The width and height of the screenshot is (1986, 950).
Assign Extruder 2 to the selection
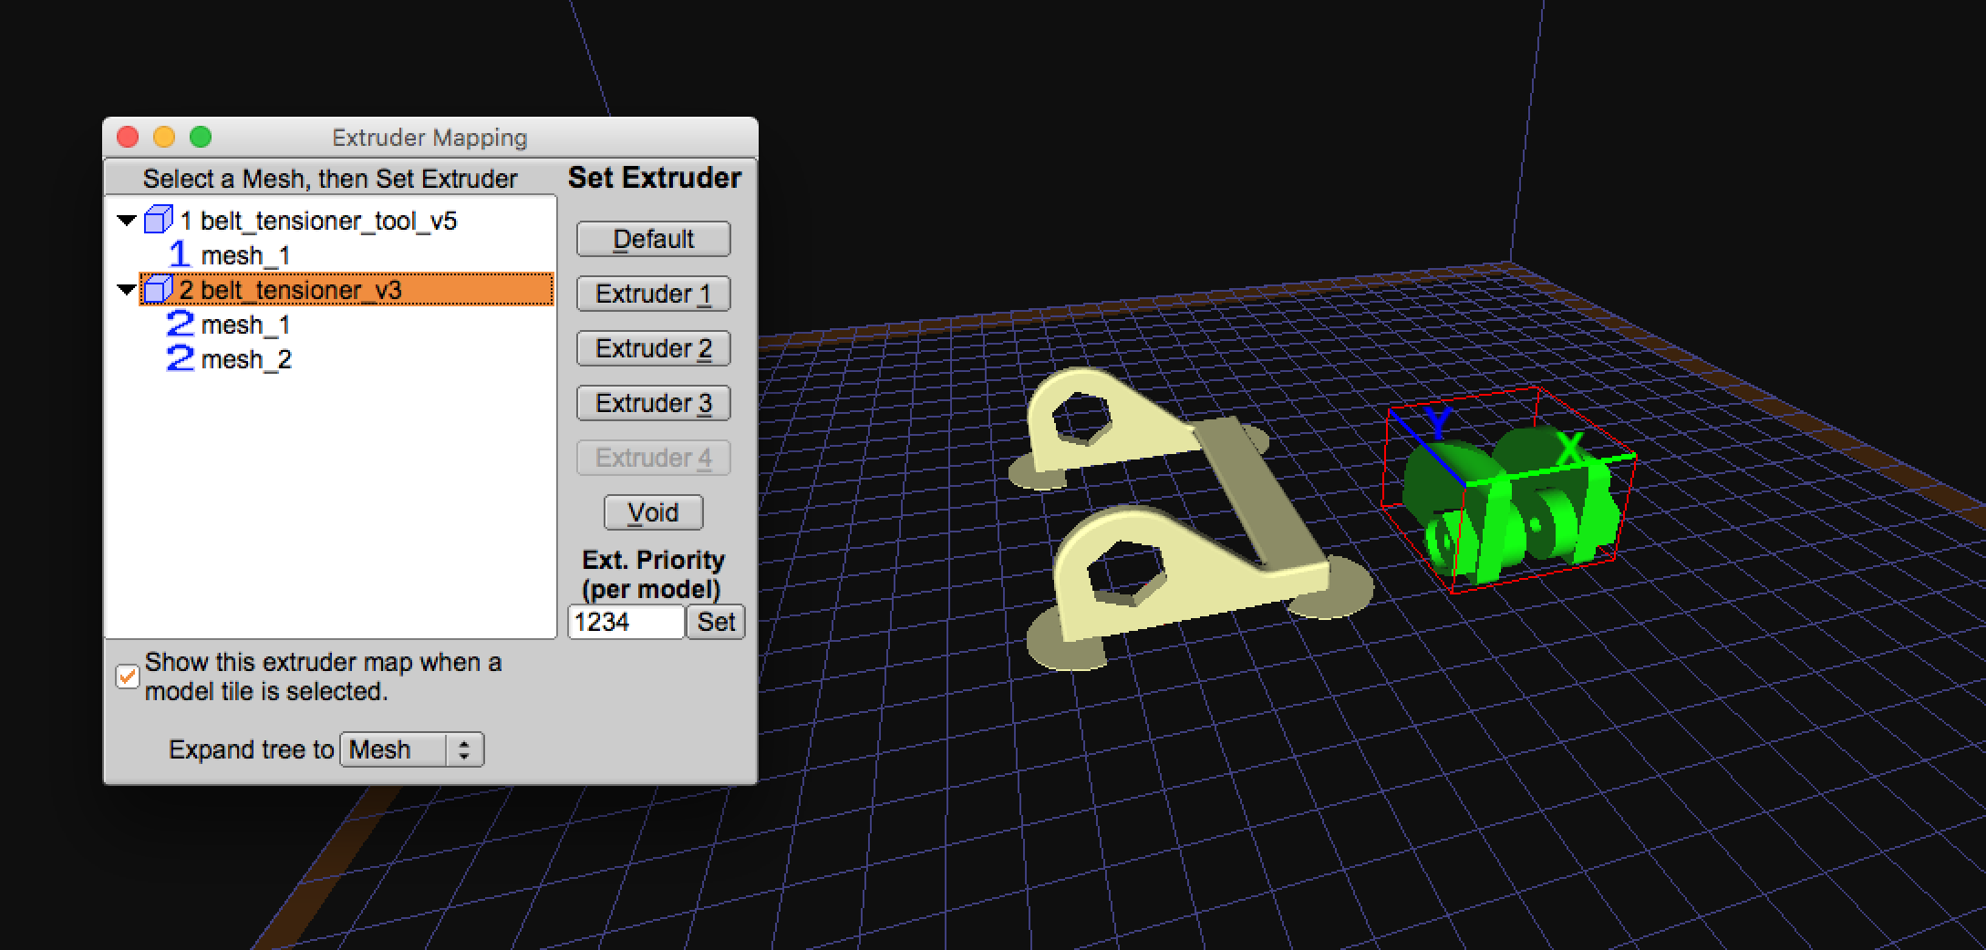(653, 348)
